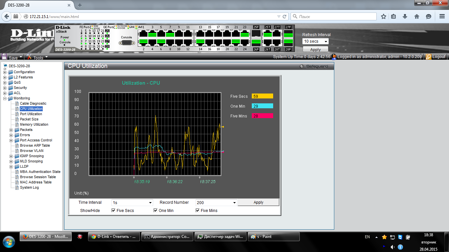Click the yellow Five Secs color swatch
Screen dimensions: 449x252
(x=262, y=96)
